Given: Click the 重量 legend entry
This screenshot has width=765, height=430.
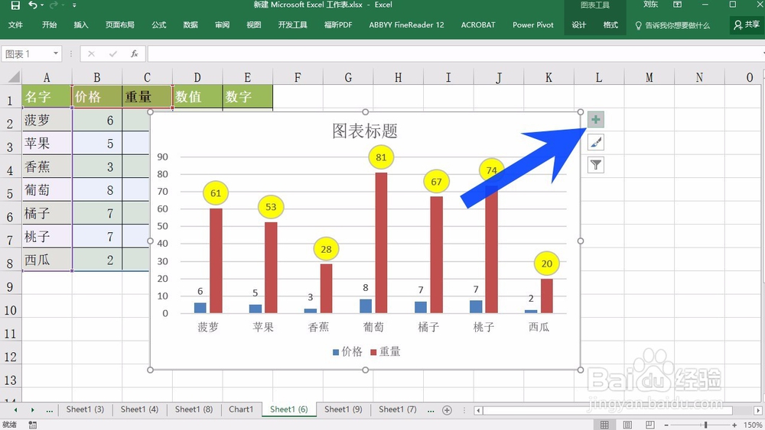Looking at the screenshot, I should click(385, 351).
